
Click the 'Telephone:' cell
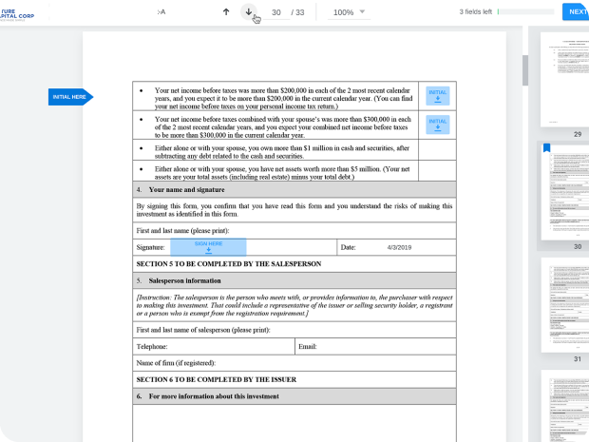[214, 347]
